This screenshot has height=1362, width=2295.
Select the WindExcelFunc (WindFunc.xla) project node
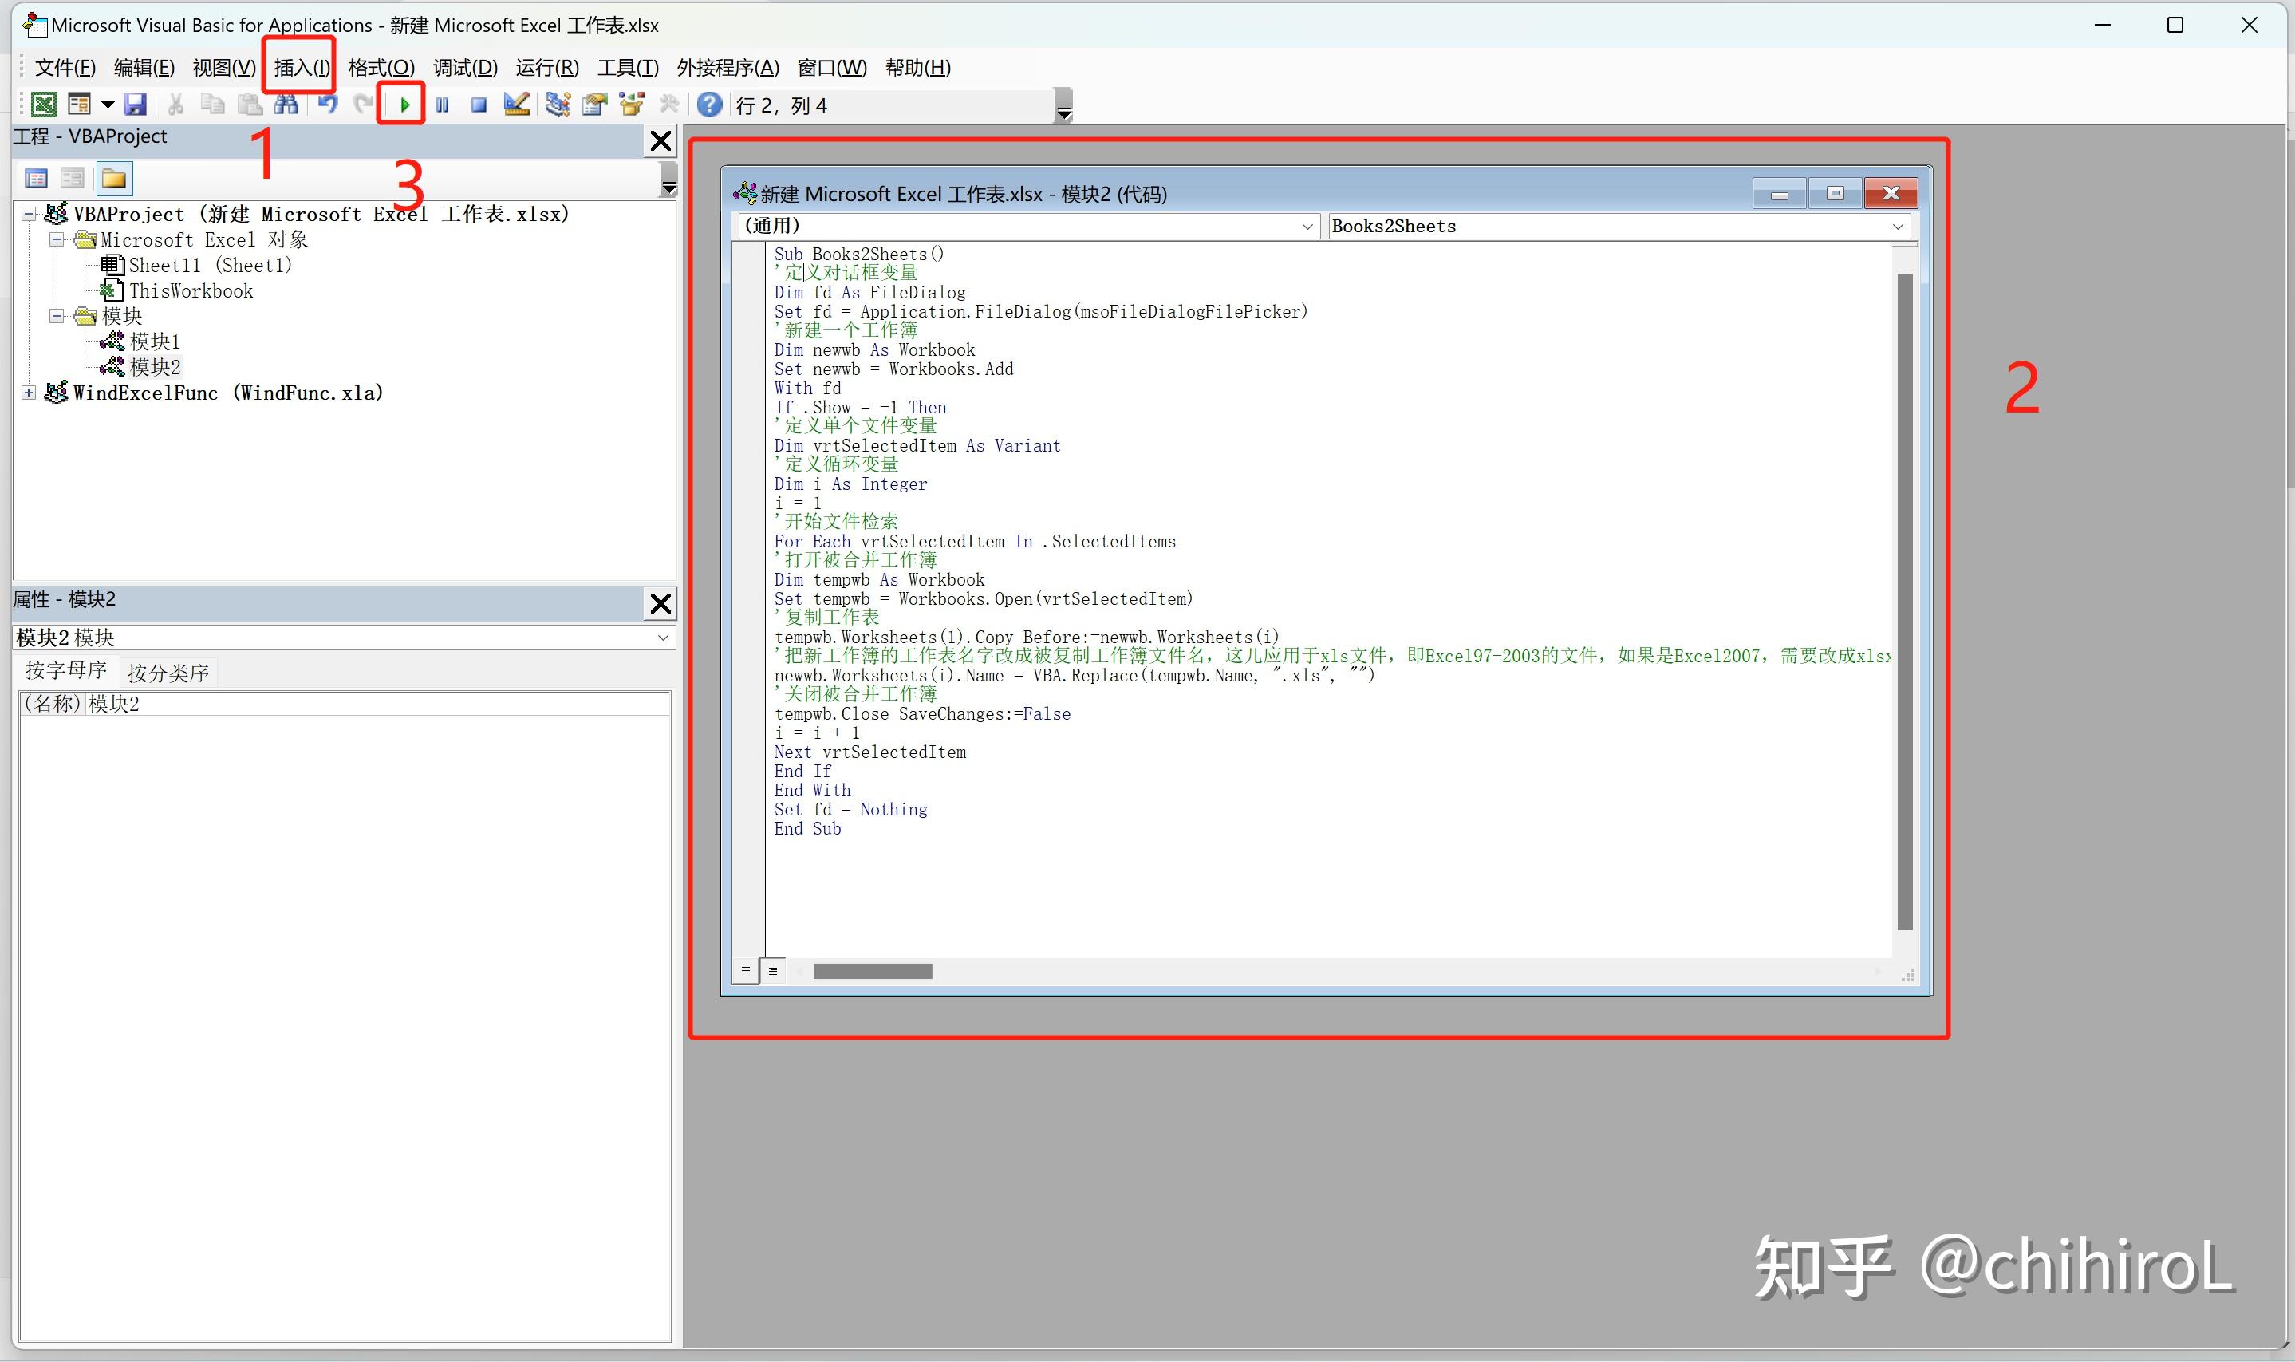tap(227, 393)
